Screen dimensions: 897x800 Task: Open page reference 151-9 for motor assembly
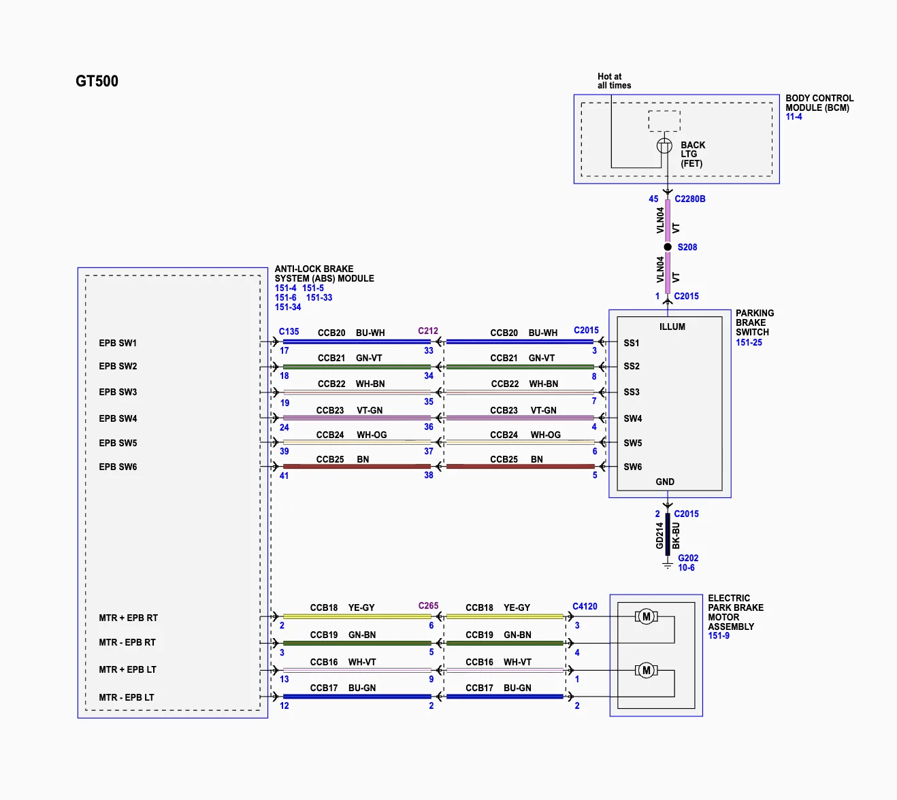(719, 636)
